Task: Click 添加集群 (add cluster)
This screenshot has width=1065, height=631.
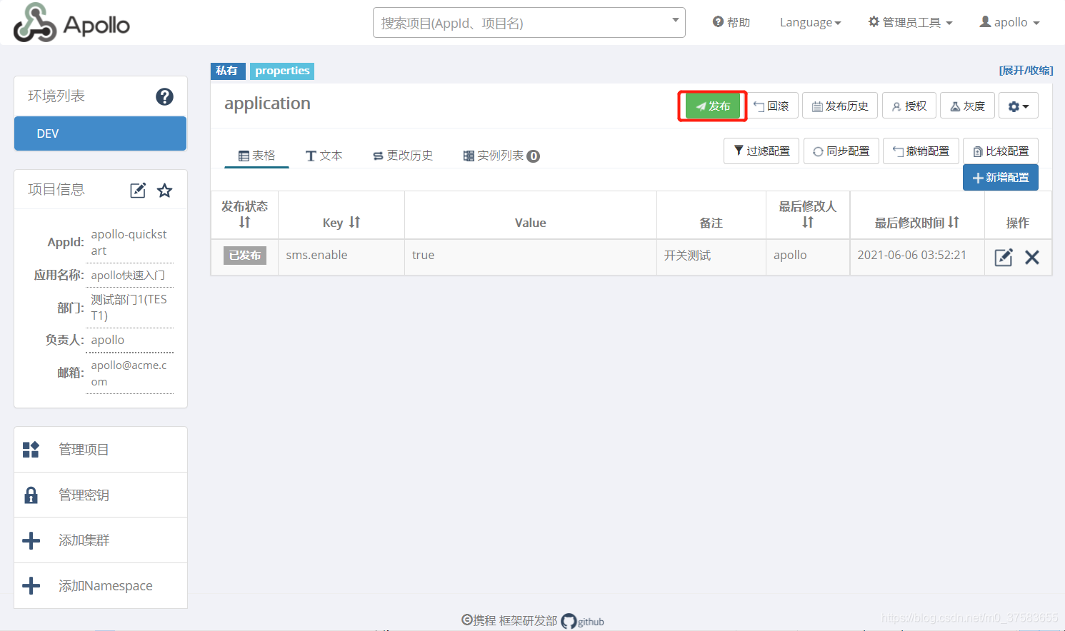Action: 101,540
